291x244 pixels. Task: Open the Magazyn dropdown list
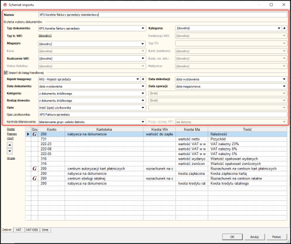(x=143, y=44)
